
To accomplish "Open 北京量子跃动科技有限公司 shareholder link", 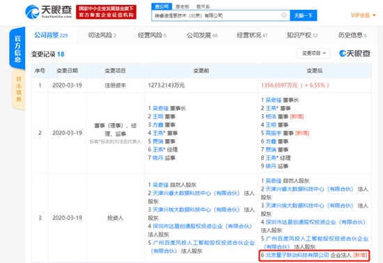I will (x=297, y=255).
